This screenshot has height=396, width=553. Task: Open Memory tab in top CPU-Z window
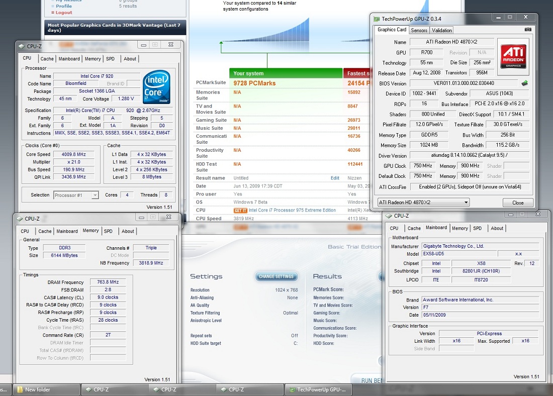93,59
